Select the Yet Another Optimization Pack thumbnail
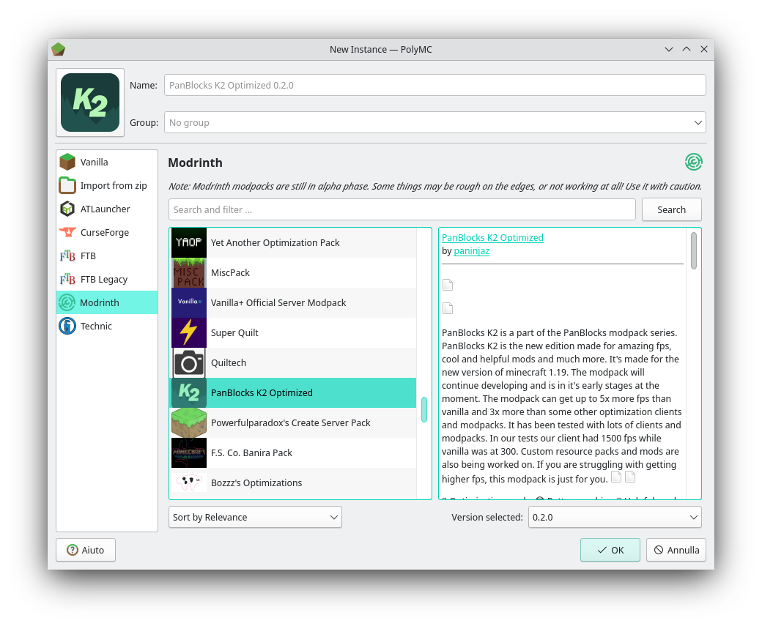 [x=188, y=242]
